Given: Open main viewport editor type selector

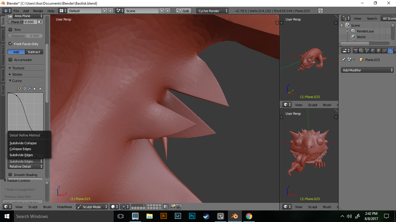Looking at the screenshot, I should (7, 207).
